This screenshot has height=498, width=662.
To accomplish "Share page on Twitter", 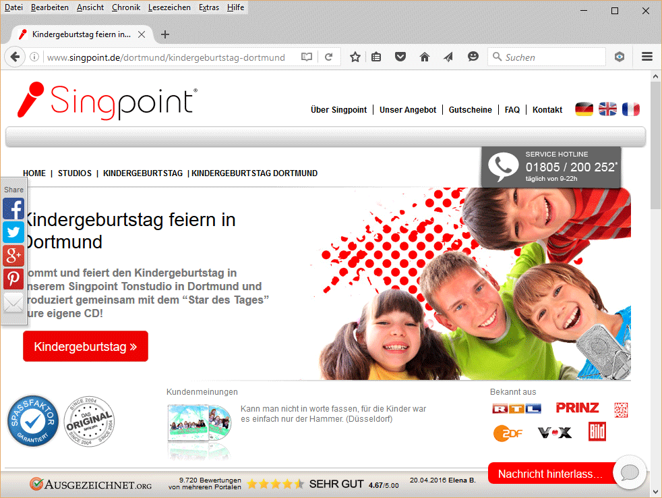I will [13, 232].
